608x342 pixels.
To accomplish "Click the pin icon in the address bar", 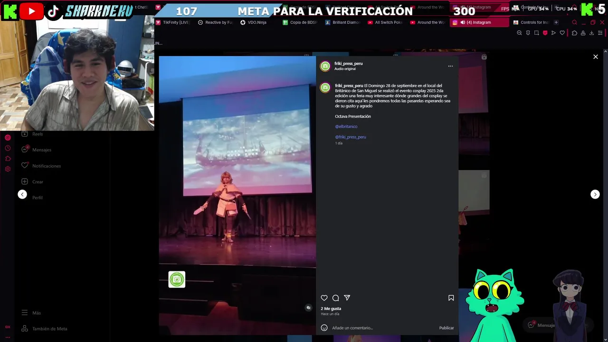I will click(x=528, y=33).
